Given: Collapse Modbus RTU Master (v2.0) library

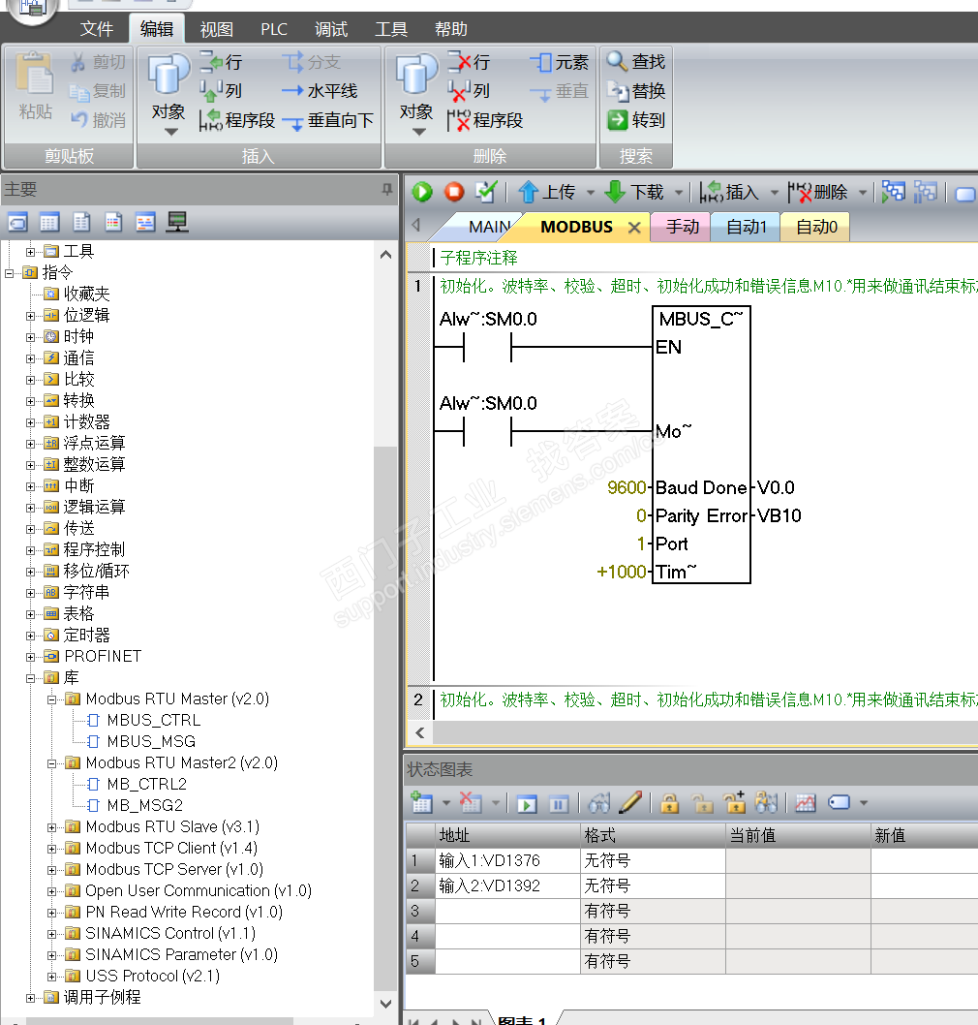Looking at the screenshot, I should pos(51,700).
